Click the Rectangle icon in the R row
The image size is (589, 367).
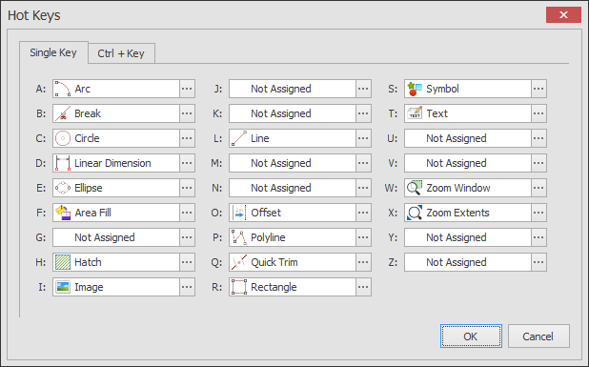(x=239, y=287)
